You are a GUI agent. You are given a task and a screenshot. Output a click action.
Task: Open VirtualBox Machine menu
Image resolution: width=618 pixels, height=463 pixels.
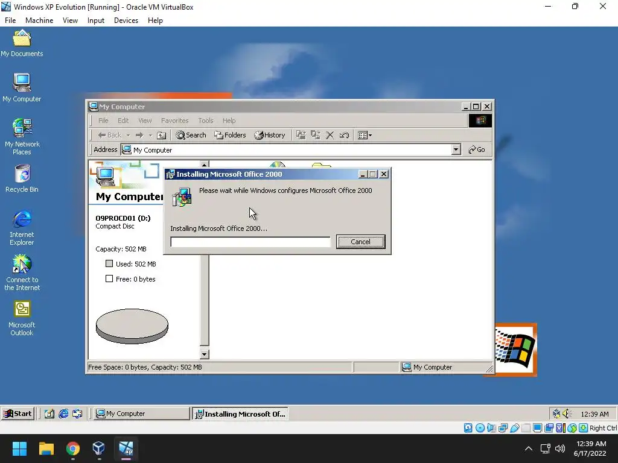(x=39, y=20)
